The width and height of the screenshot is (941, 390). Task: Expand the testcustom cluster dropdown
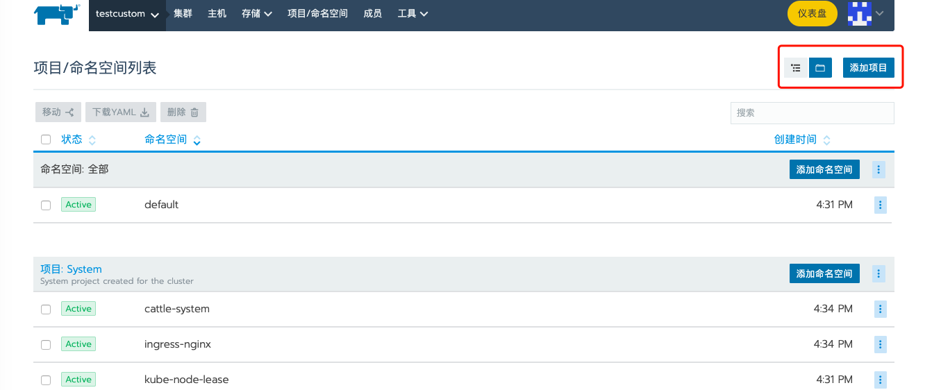[x=128, y=14]
